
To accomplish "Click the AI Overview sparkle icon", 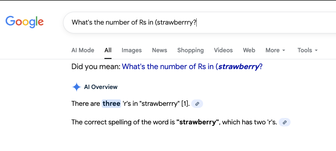I will pyautogui.click(x=76, y=87).
